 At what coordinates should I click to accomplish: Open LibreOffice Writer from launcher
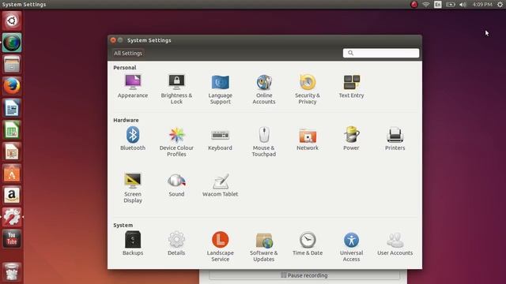click(x=12, y=108)
